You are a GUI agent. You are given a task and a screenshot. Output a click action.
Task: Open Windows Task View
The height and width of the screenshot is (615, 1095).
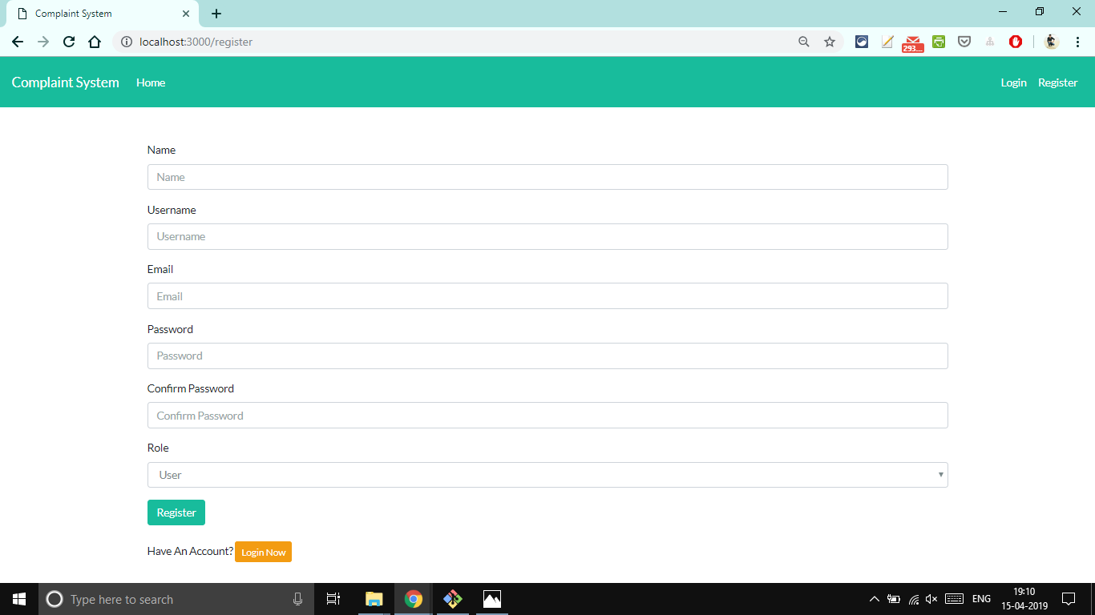333,599
